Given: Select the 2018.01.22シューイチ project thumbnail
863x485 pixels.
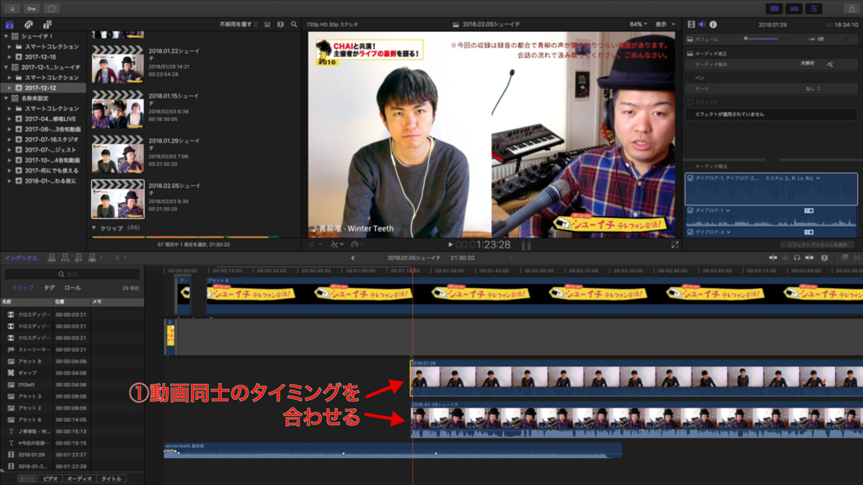Looking at the screenshot, I should 118,64.
